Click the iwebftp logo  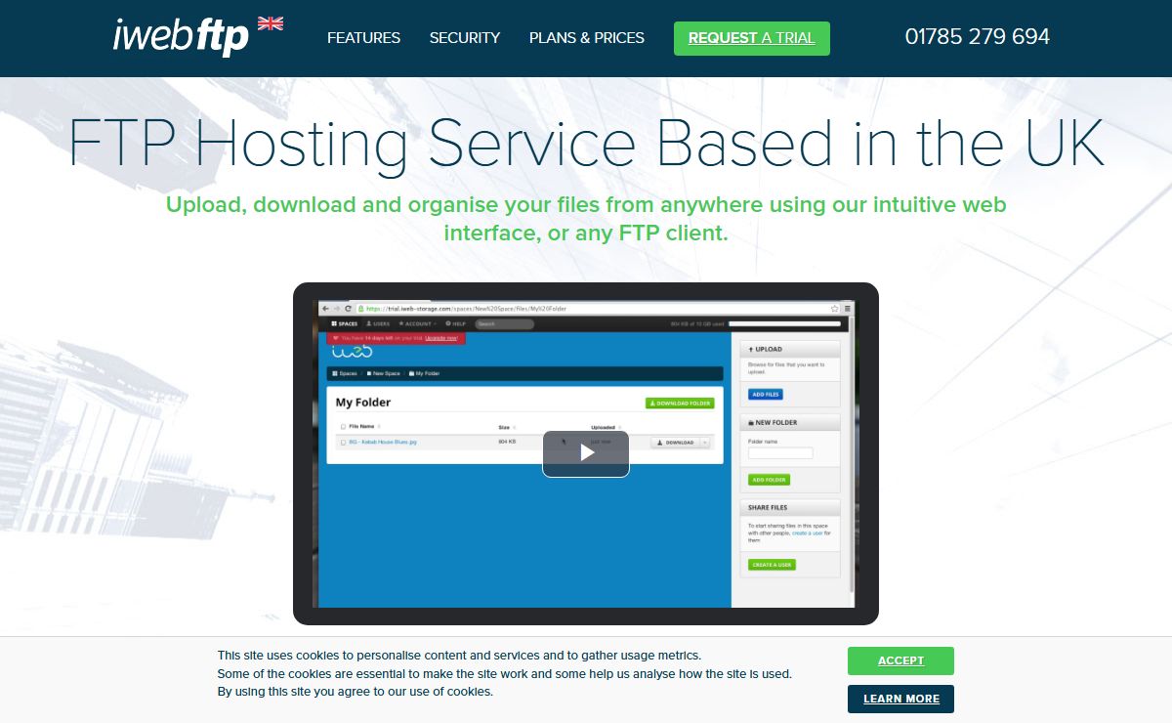pos(182,37)
